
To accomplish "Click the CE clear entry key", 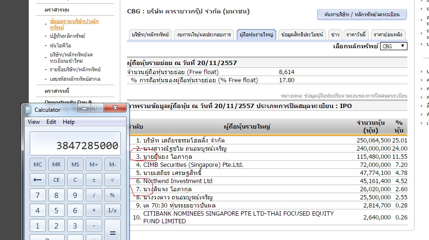I will tap(57, 180).
